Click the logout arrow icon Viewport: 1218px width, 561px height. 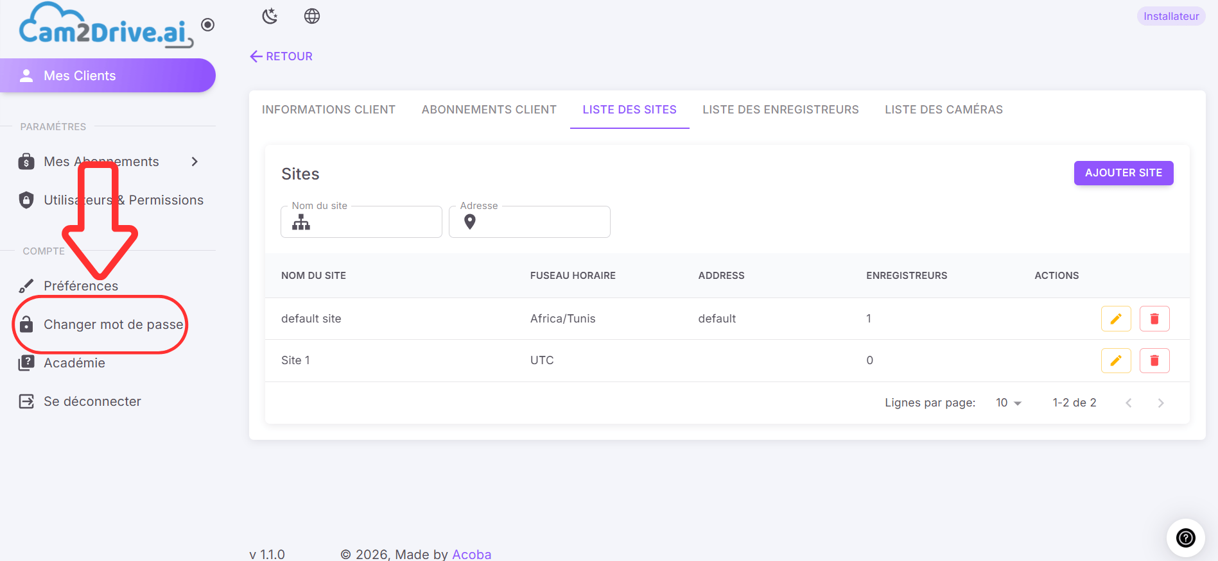26,401
